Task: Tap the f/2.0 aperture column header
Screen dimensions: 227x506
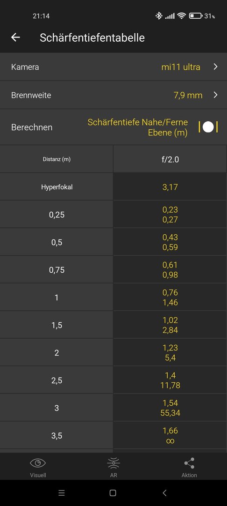Action: pyautogui.click(x=170, y=159)
